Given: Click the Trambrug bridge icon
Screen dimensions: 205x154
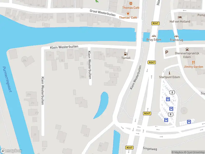Looking at the screenshot, I should pyautogui.click(x=176, y=36).
